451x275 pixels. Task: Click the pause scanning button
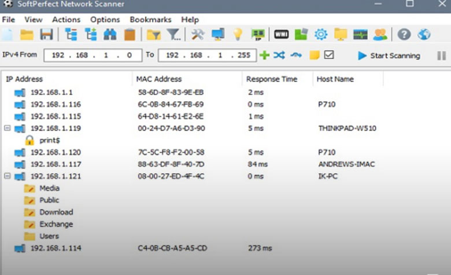(442, 56)
